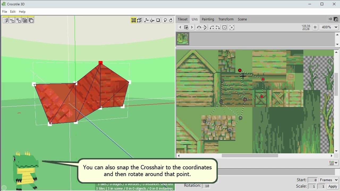The height and width of the screenshot is (191, 340).
Task: Click the redo arrow icon
Action: [x=171, y=20]
